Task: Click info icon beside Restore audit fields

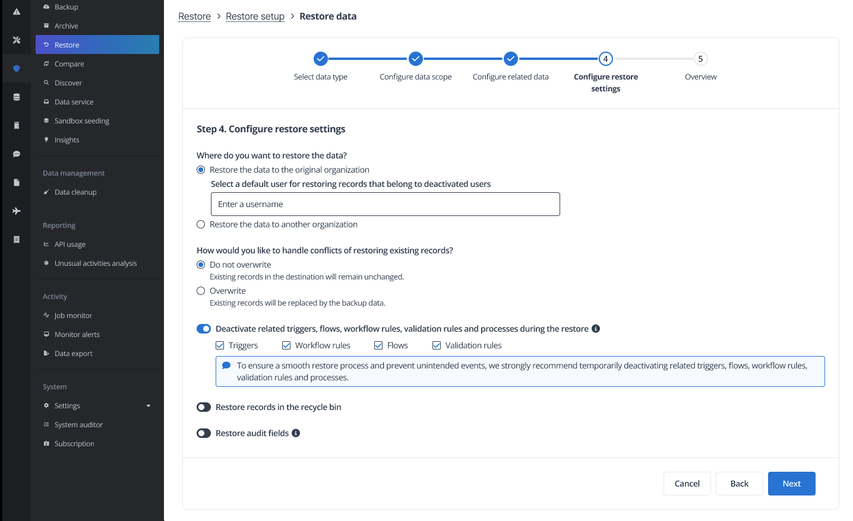Action: pyautogui.click(x=296, y=433)
